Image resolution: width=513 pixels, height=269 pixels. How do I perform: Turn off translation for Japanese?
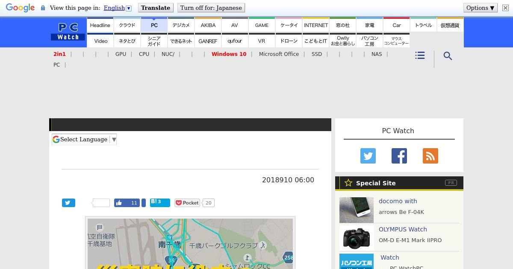(x=211, y=8)
